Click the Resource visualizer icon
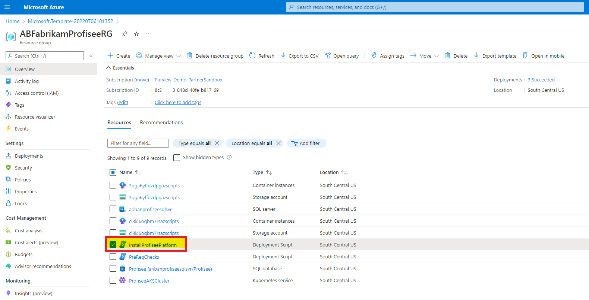The width and height of the screenshot is (589, 300). [8, 117]
